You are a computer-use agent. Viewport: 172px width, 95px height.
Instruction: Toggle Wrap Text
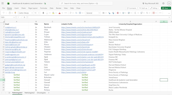click(x=76, y=13)
